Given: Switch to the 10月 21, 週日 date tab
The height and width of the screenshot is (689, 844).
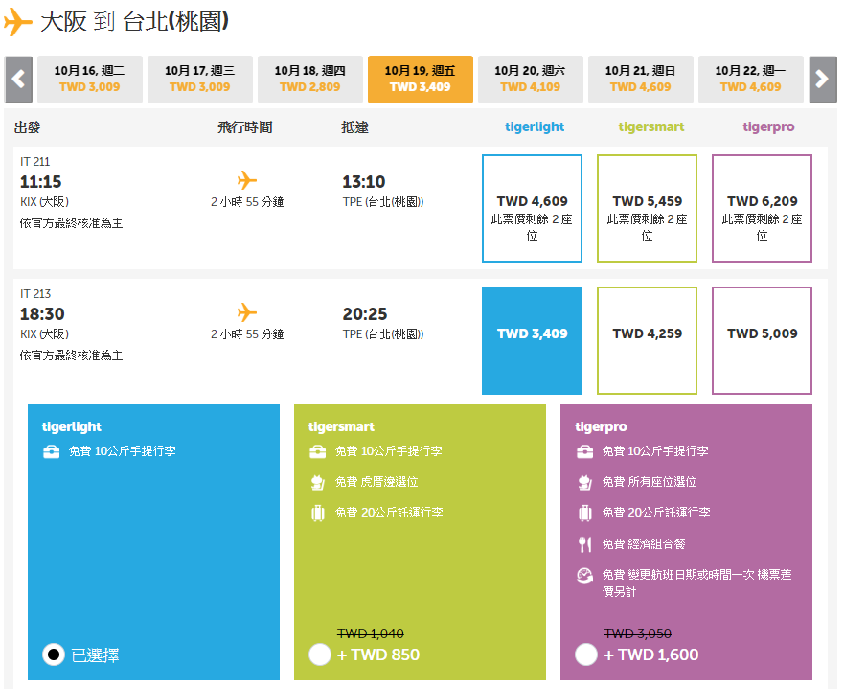Looking at the screenshot, I should click(641, 80).
